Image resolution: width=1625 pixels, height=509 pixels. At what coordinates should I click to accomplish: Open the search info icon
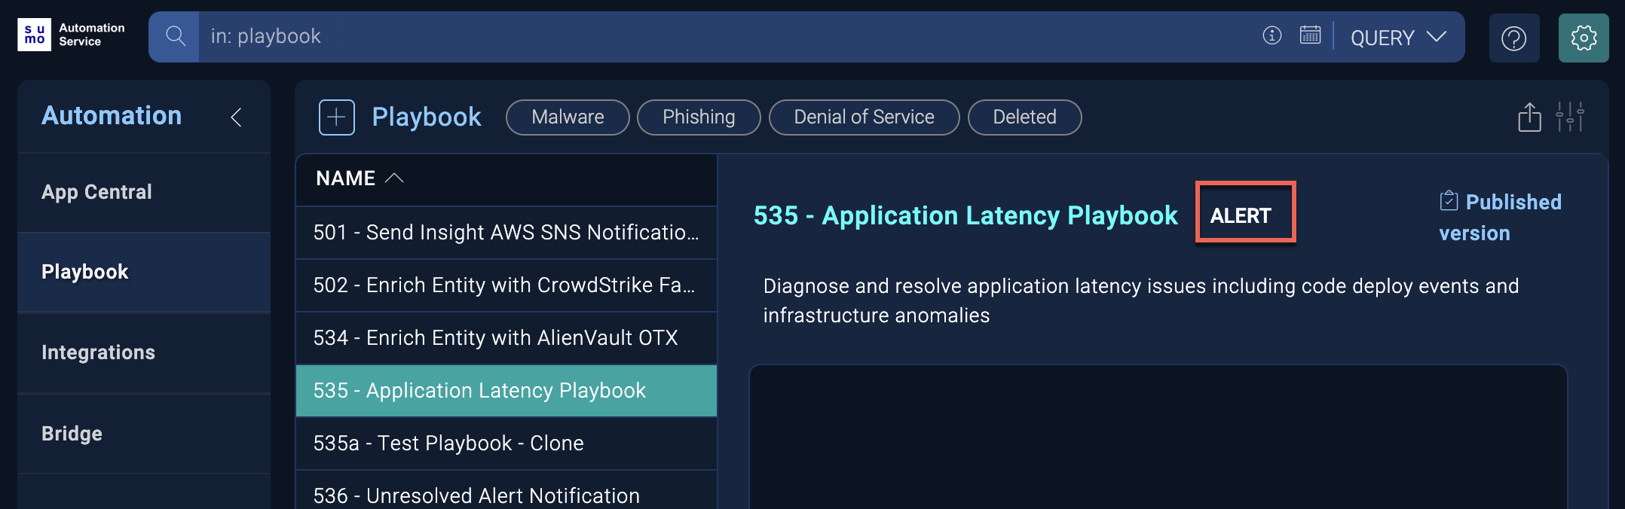coord(1272,35)
